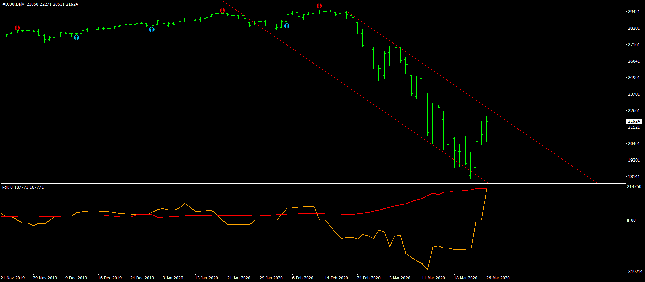Click the 3 Mar 2020 date label
645x282 pixels.
pos(400,278)
